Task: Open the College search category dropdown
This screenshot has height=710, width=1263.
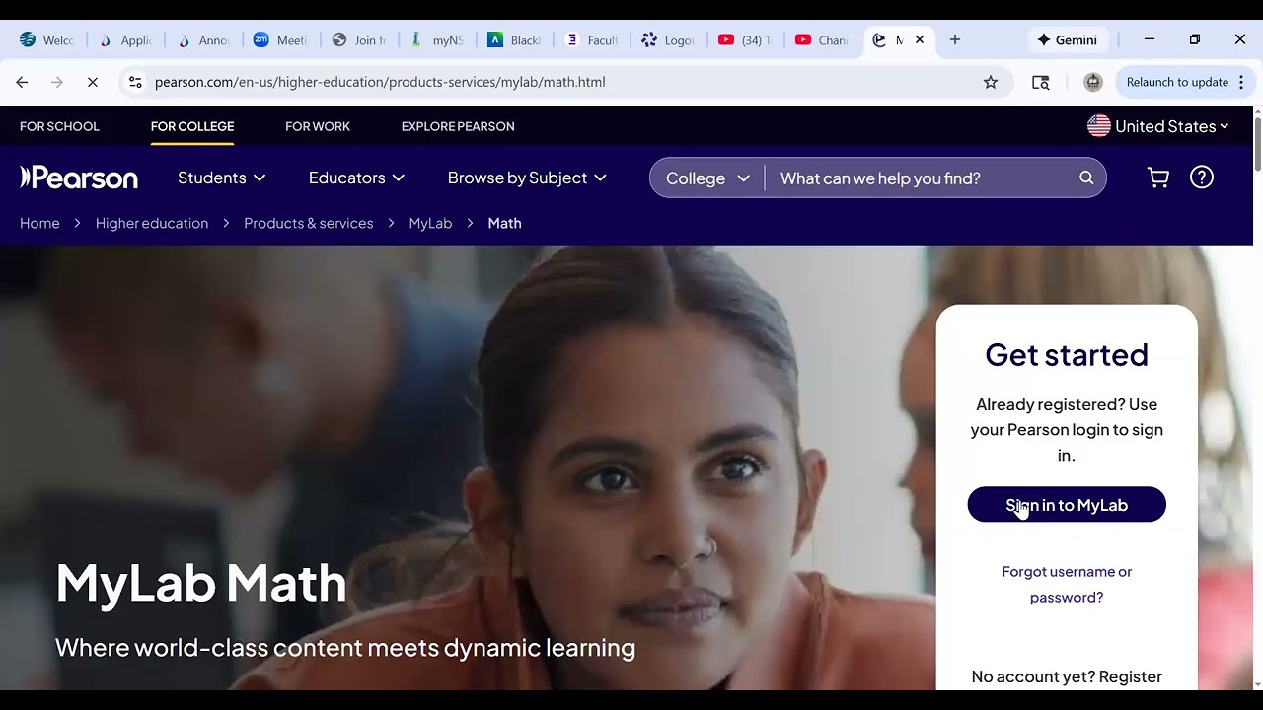Action: tap(707, 178)
